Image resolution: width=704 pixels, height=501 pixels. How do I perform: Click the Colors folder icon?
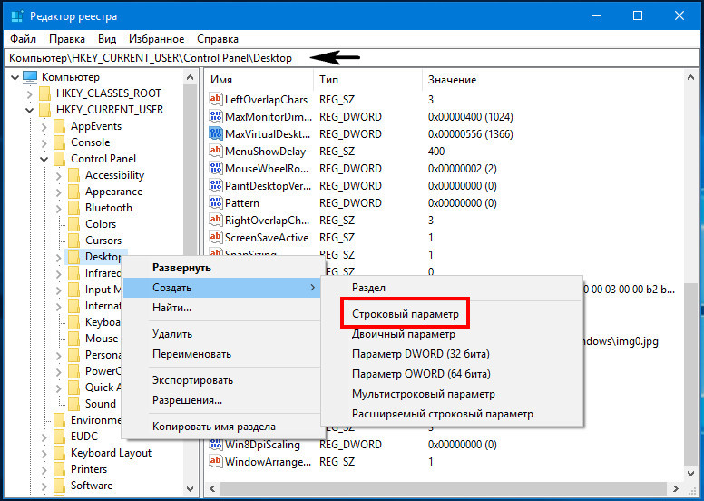pos(74,224)
